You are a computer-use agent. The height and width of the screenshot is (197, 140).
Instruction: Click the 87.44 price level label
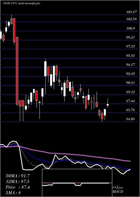(x=131, y=101)
